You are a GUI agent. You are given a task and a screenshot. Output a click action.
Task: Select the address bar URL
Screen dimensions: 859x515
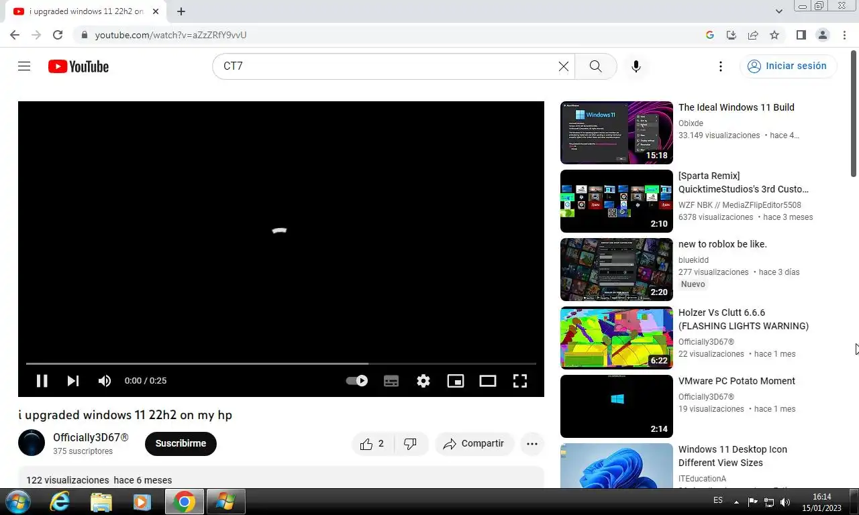[x=171, y=35]
